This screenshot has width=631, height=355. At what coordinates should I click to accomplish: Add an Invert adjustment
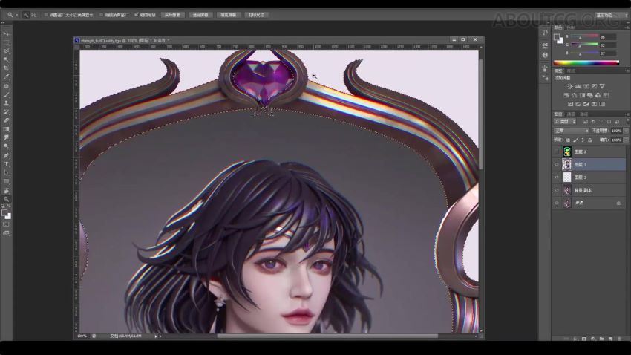(x=570, y=104)
